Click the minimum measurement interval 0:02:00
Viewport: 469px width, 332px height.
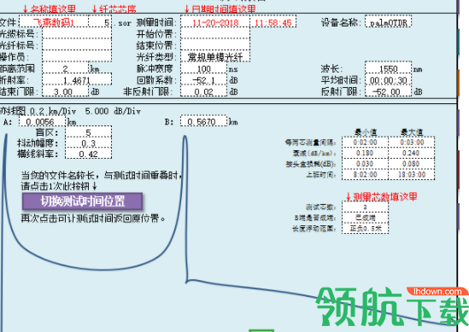pyautogui.click(x=365, y=143)
